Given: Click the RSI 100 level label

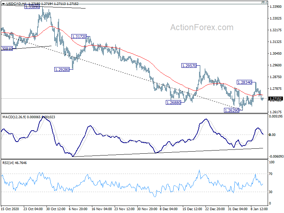Looking at the screenshot, I should (x=272, y=162).
